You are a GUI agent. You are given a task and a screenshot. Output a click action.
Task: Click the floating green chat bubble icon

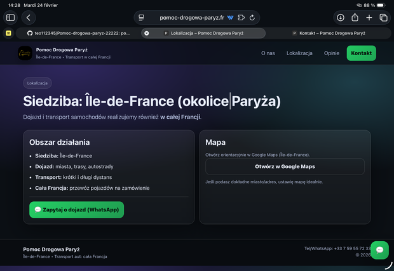tap(379, 249)
